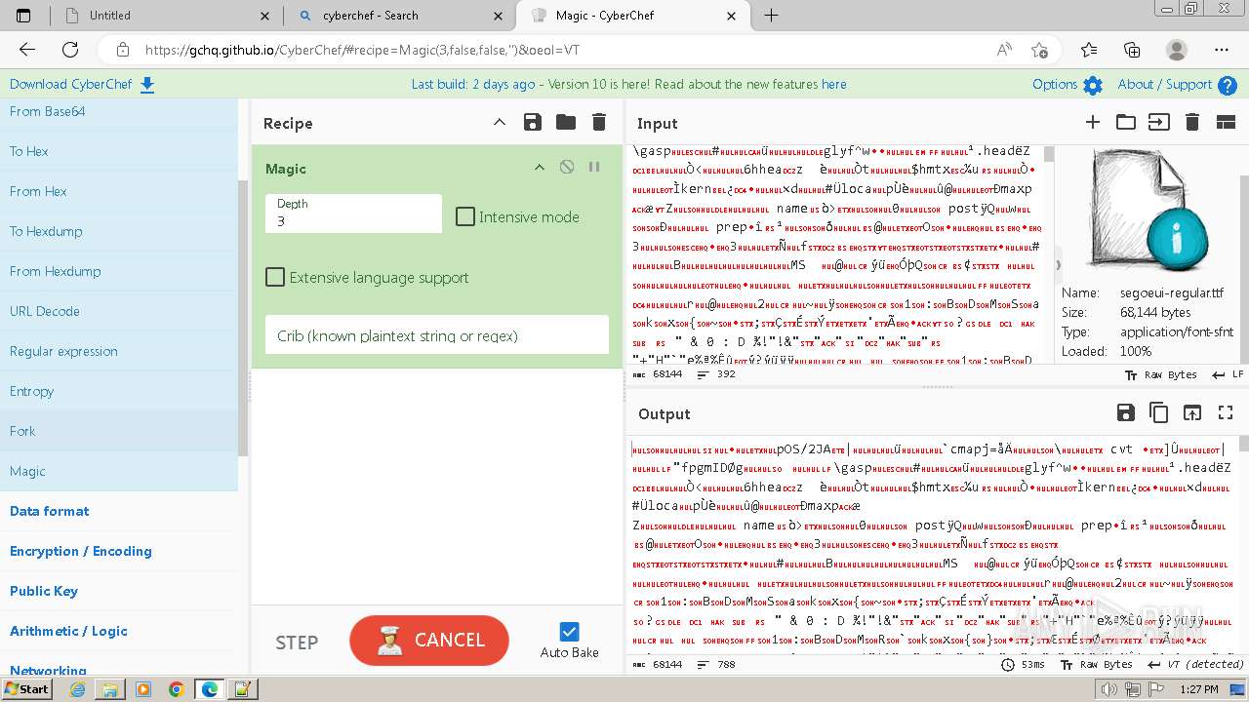The image size is (1249, 702).
Task: Save output to file icon
Action: click(x=1126, y=413)
